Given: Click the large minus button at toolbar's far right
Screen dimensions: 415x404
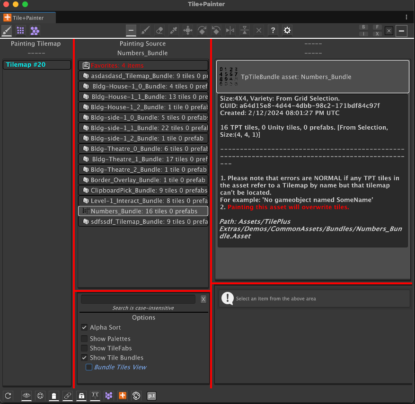Looking at the screenshot, I should [401, 31].
